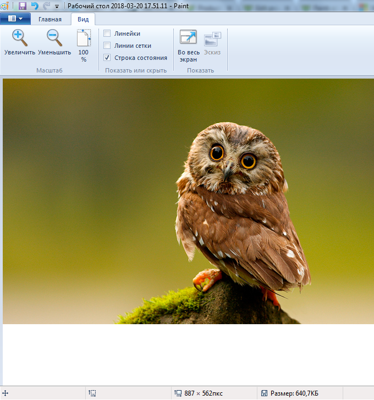Expand the Customize Quick Access Toolbar arrow
Screen dimensions: 374x400
pyautogui.click(x=57, y=7)
